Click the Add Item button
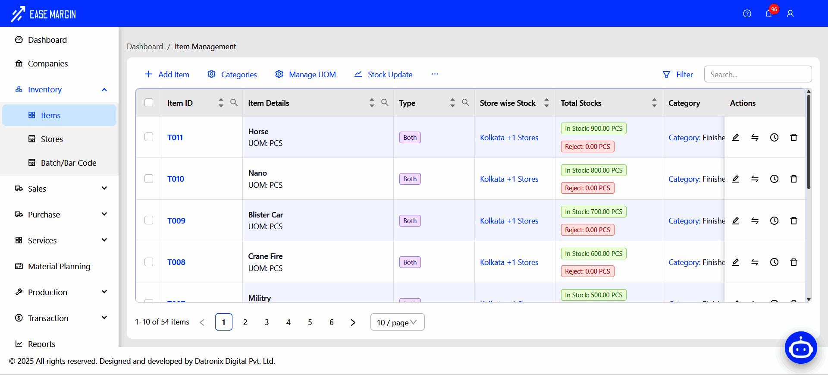 (x=167, y=74)
